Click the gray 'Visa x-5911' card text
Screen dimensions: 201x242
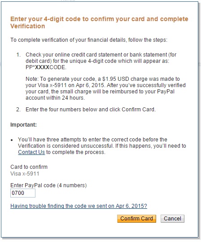[25, 174]
